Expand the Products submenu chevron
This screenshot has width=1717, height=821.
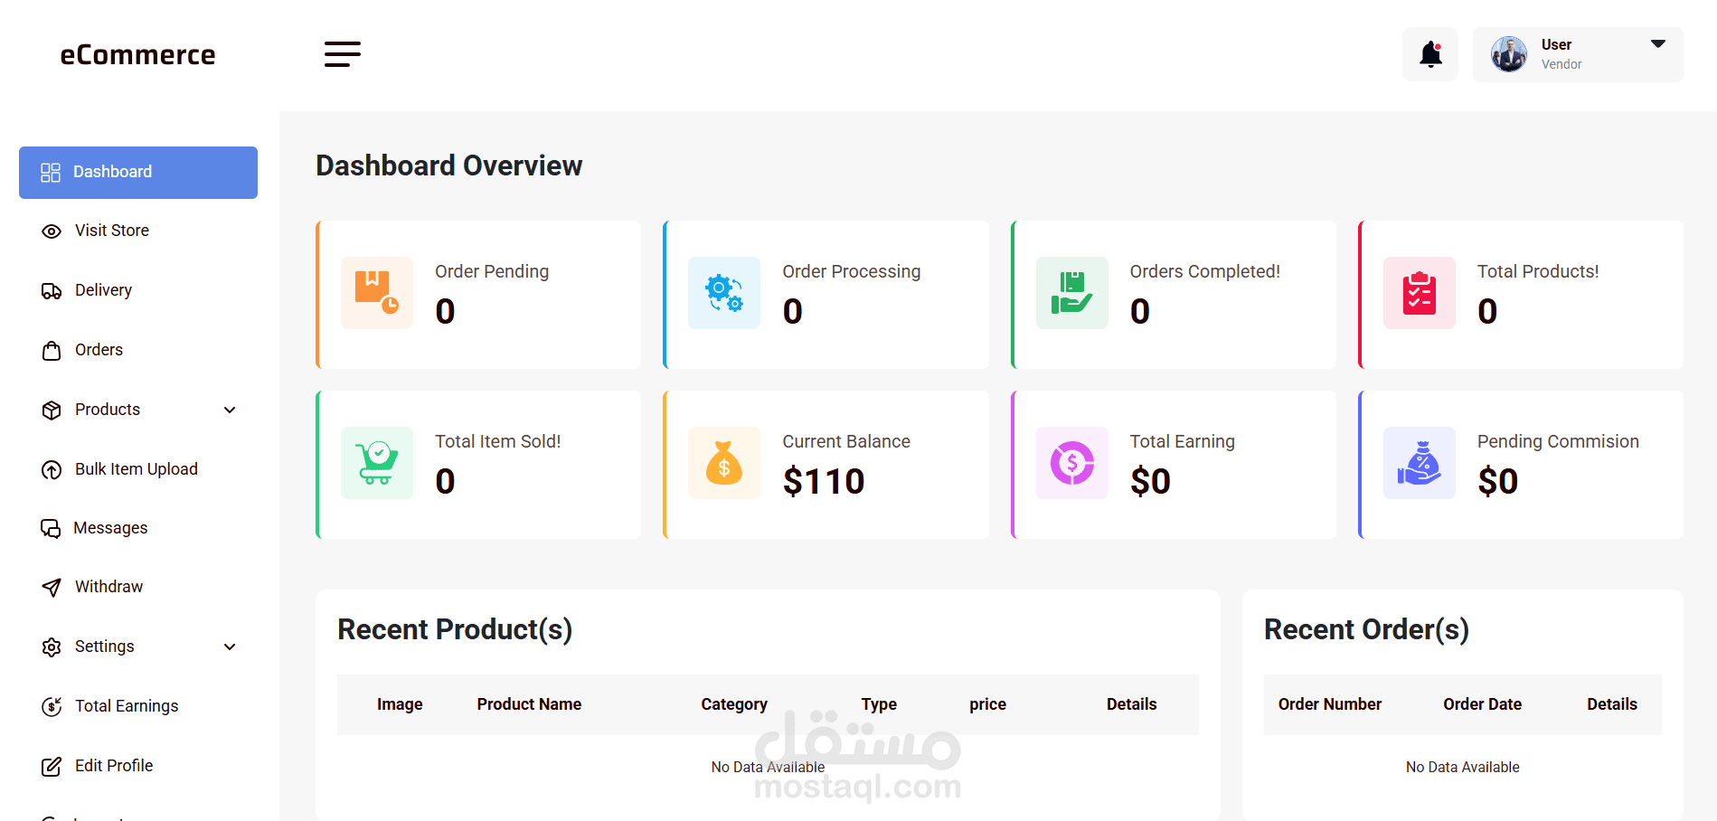pos(230,410)
